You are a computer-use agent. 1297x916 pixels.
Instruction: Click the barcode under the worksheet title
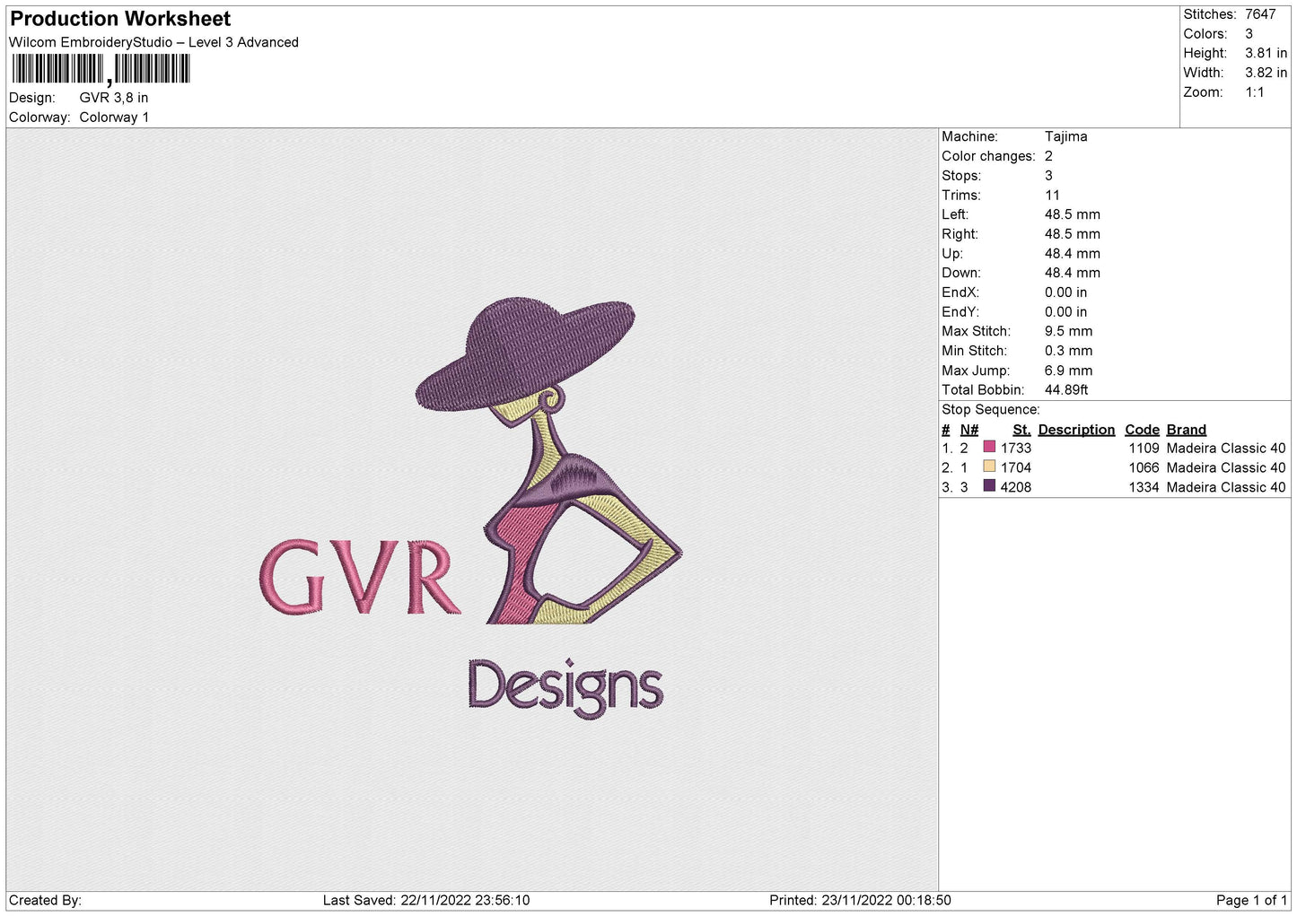pos(101,69)
